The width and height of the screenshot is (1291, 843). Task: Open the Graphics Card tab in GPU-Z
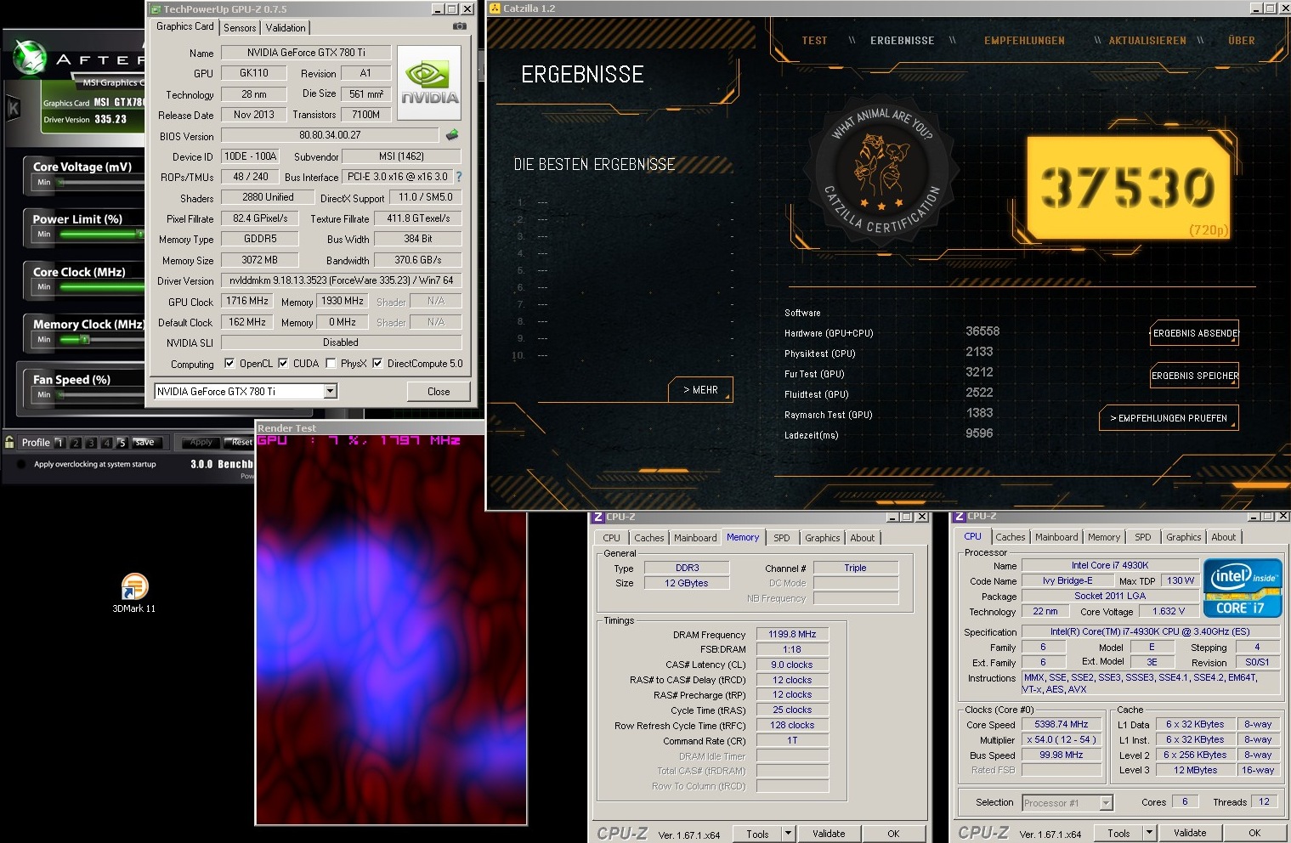(185, 26)
